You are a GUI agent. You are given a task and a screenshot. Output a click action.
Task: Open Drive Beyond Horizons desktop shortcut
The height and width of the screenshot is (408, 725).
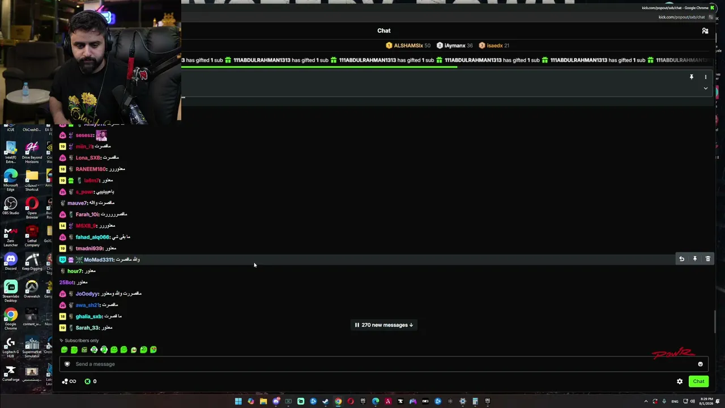click(x=32, y=152)
